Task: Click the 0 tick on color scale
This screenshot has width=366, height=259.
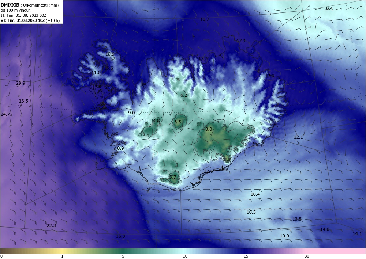Action: (1, 256)
